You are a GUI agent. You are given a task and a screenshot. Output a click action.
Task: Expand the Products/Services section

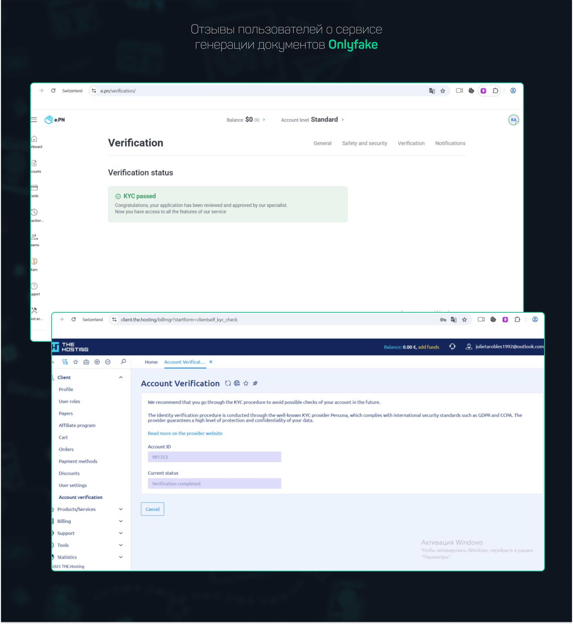point(121,509)
